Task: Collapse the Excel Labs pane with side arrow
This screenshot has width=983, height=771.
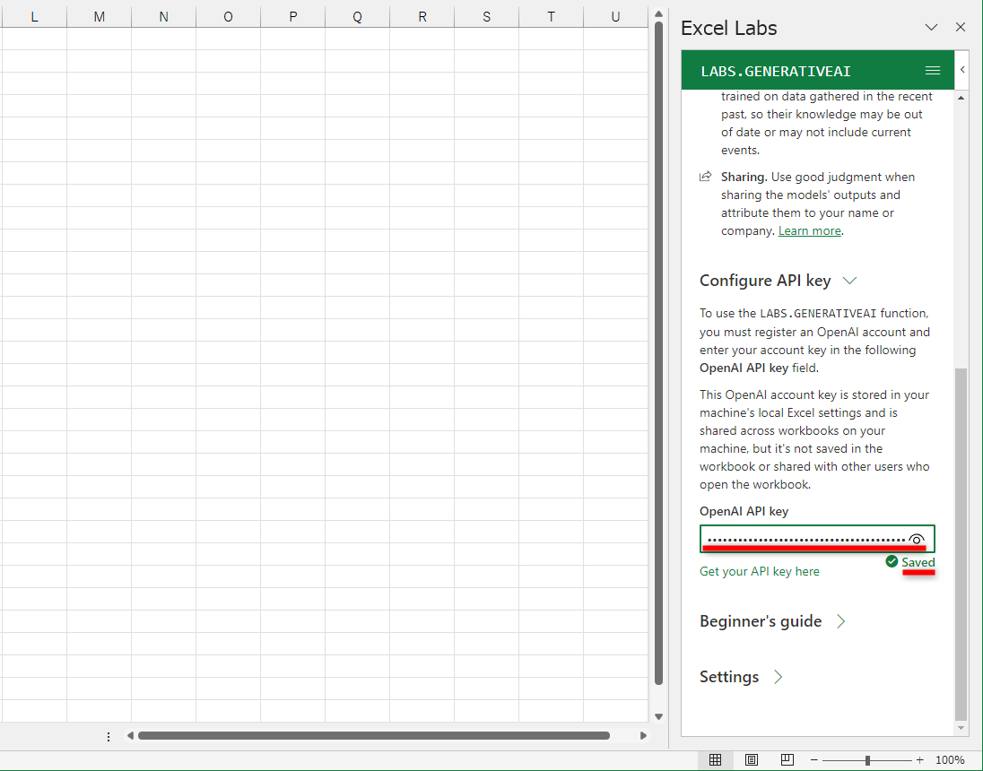Action: point(962,70)
